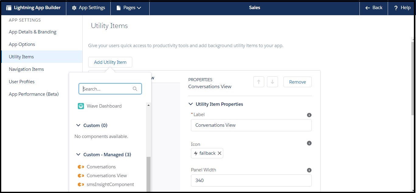Click the 'No components available.' text
Viewport: 416px width, 193px height.
pos(101,136)
